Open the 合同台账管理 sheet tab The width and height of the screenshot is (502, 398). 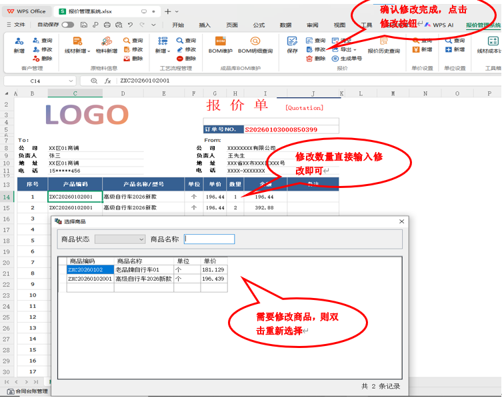click(x=28, y=391)
